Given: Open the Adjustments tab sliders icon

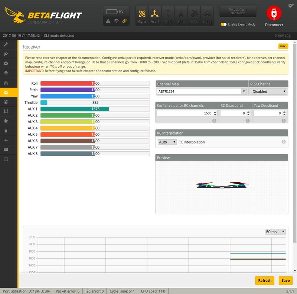Looking at the screenshot, I should coord(6,112).
